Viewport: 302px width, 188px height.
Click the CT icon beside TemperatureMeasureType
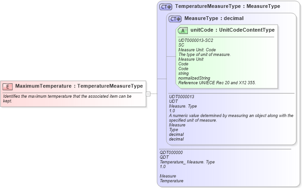tap(165, 7)
